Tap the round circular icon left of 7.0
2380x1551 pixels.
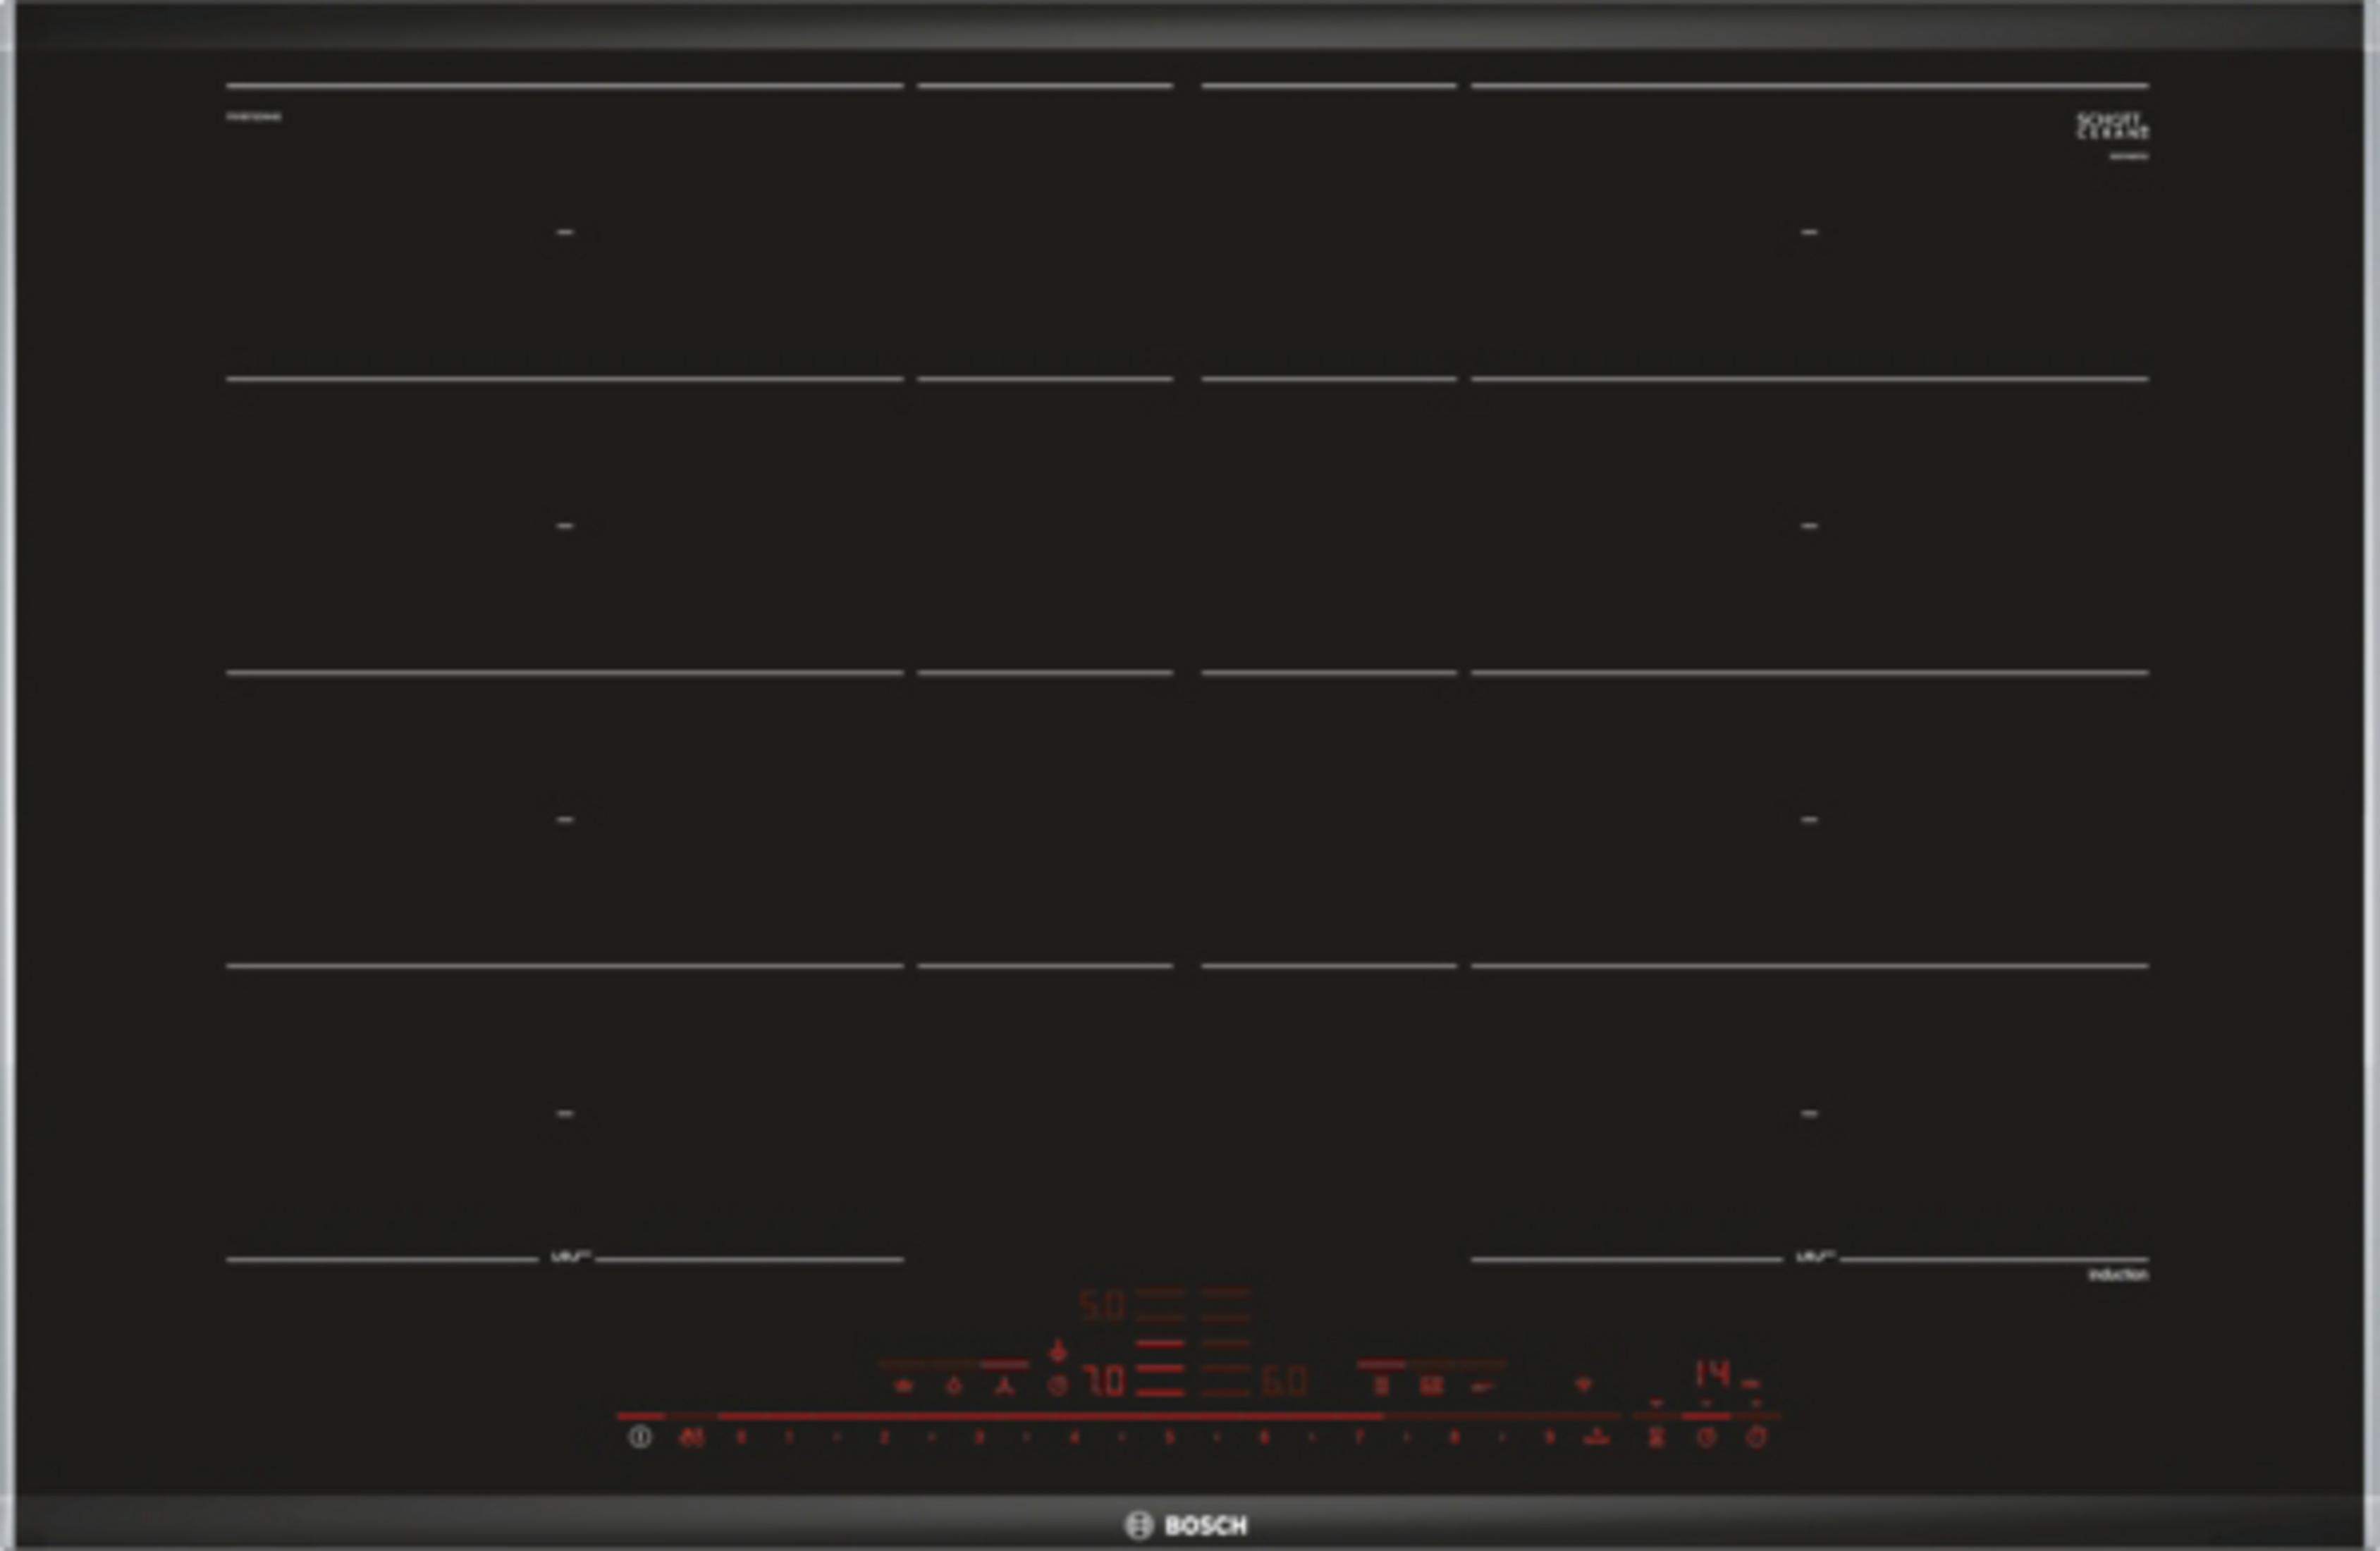(x=1057, y=1386)
